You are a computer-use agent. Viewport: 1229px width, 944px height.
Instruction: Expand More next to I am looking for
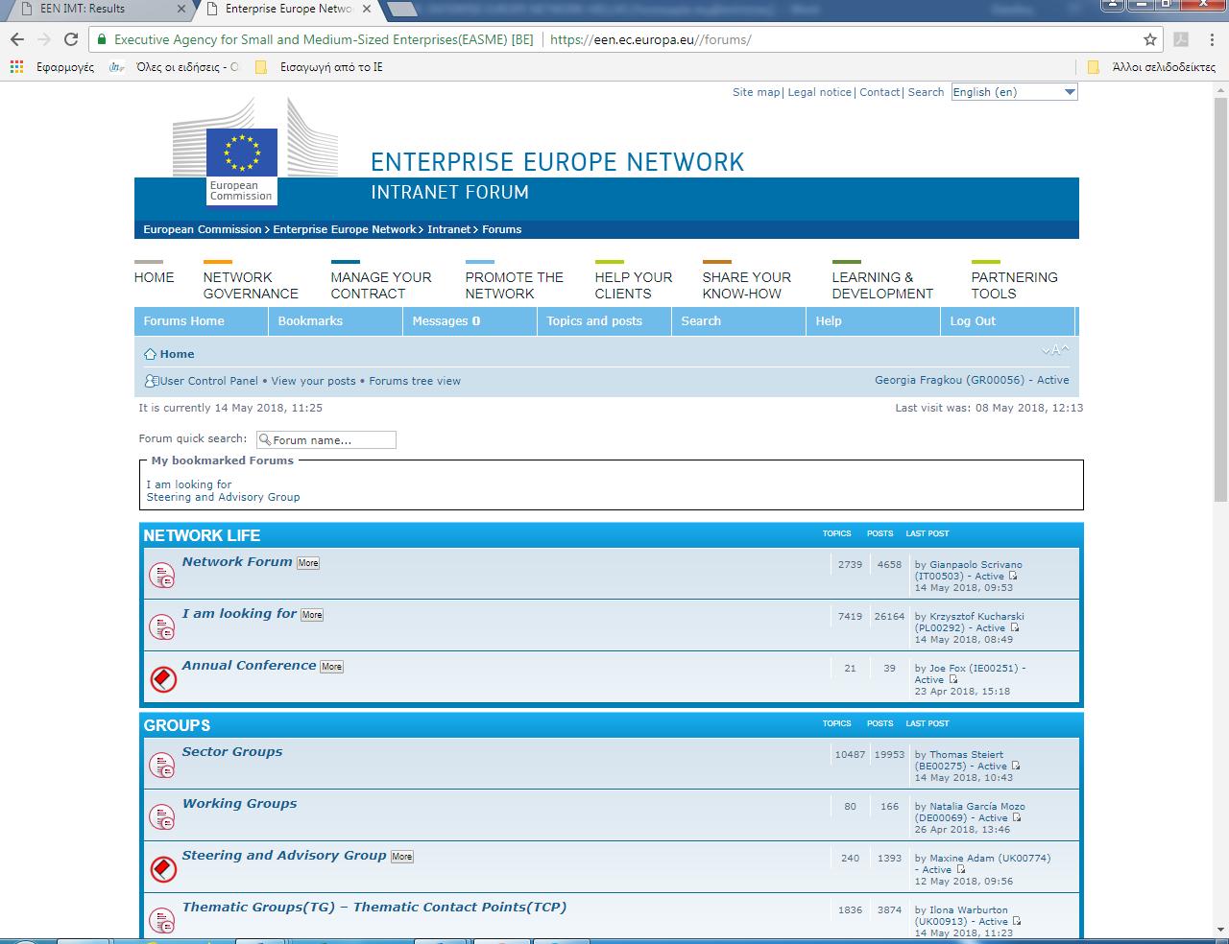tap(312, 615)
